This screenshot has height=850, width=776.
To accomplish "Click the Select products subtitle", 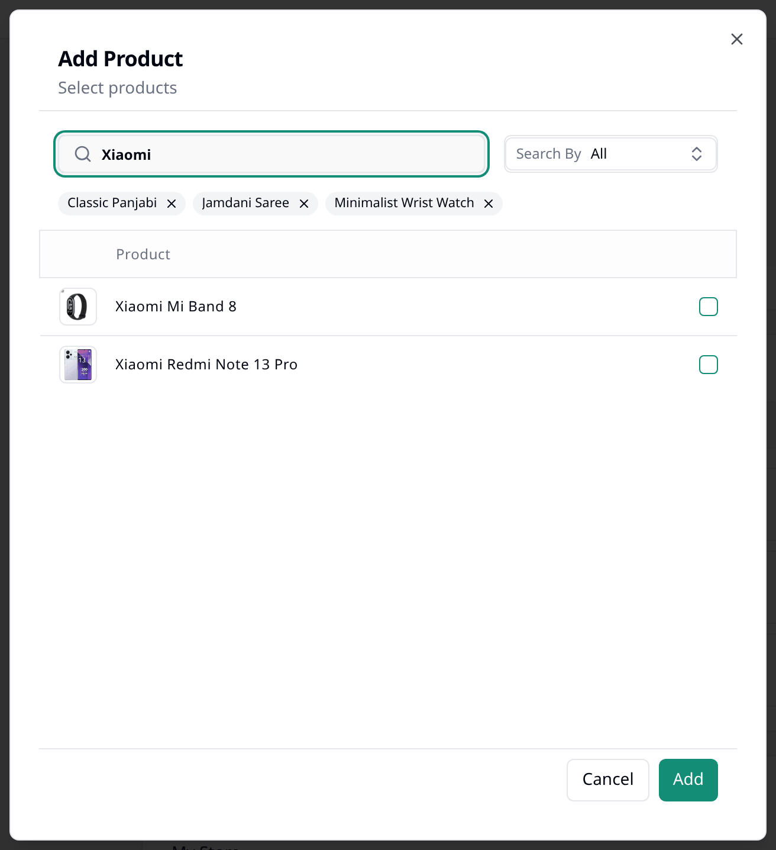I will 118,88.
